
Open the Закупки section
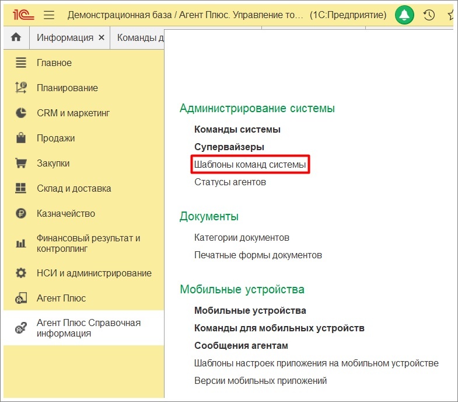[x=83, y=163]
